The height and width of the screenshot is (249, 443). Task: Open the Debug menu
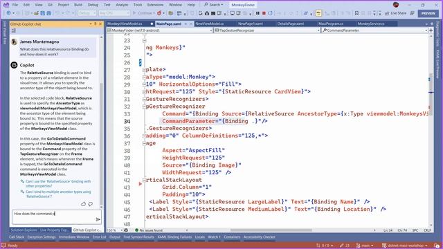93,5
